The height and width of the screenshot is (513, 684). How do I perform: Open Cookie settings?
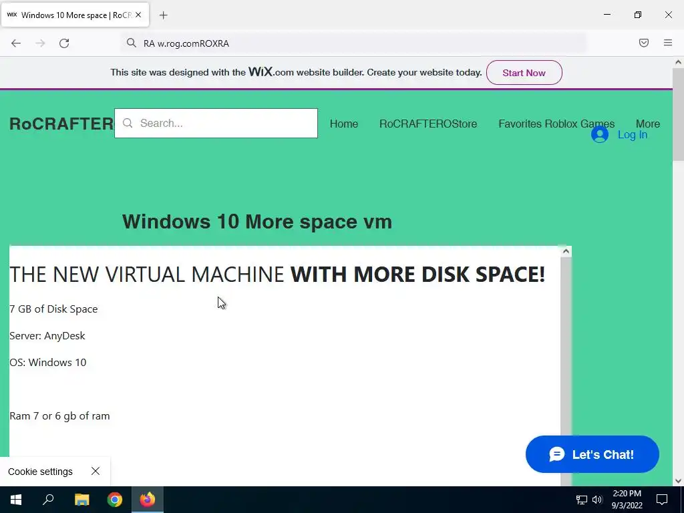point(40,472)
